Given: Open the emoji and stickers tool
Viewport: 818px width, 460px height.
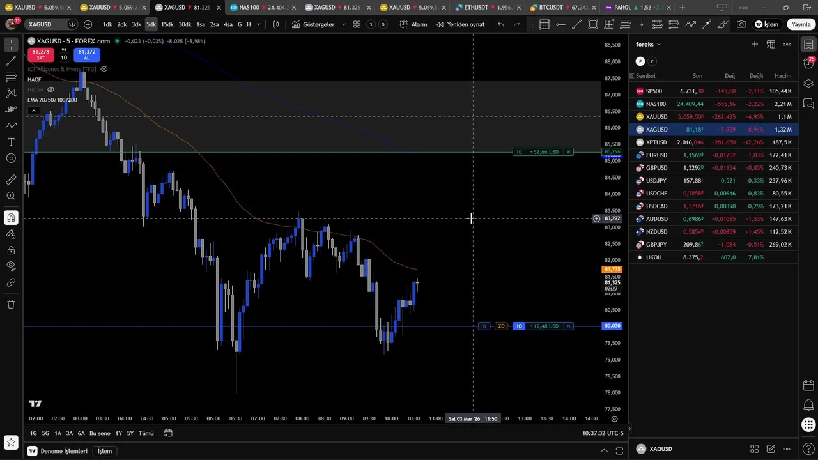Looking at the screenshot, I should tap(11, 158).
